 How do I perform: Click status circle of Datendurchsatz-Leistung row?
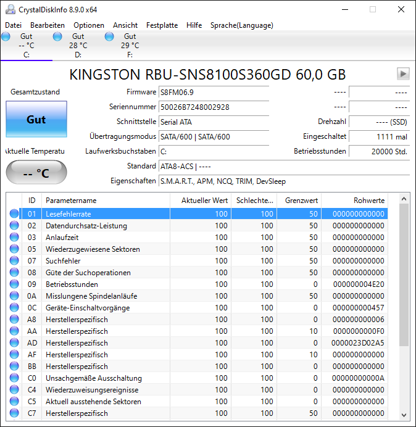click(x=14, y=225)
